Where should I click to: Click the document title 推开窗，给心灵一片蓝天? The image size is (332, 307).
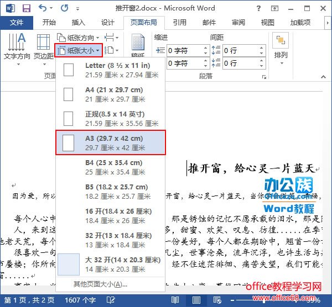coord(251,168)
